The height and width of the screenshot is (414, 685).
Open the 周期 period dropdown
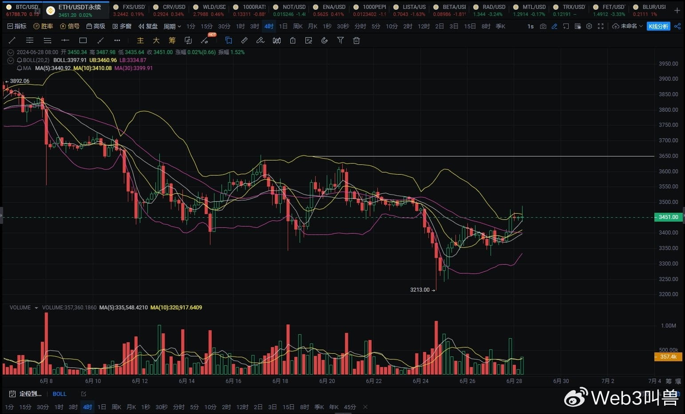pyautogui.click(x=172, y=26)
